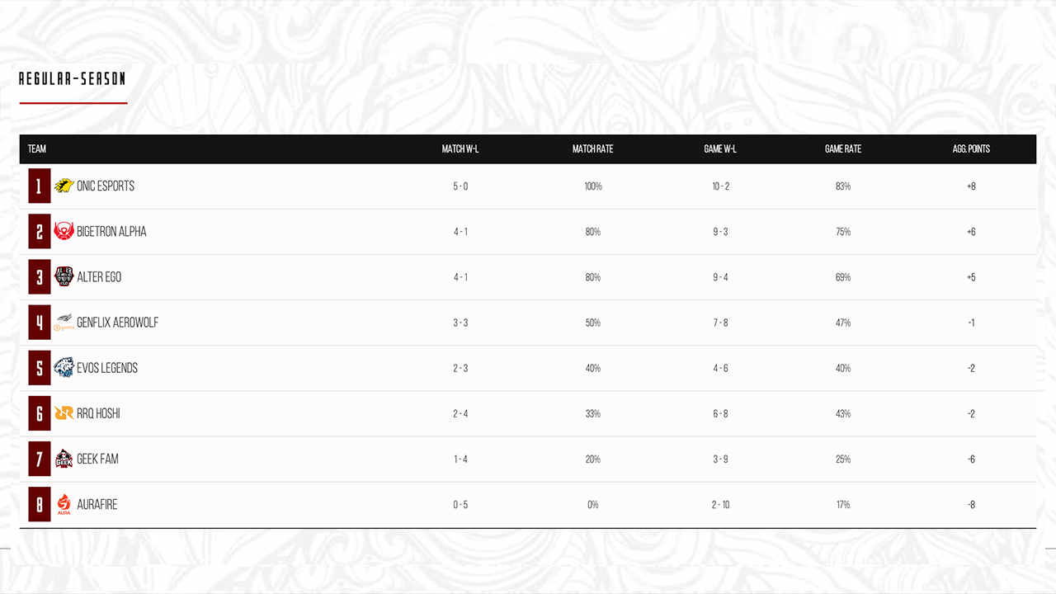This screenshot has width=1056, height=594.
Task: Click the ONIC Esports team logo
Action: pyautogui.click(x=64, y=186)
